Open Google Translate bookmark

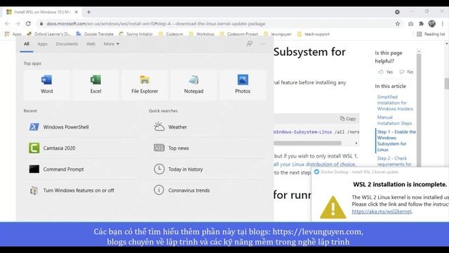coord(95,34)
